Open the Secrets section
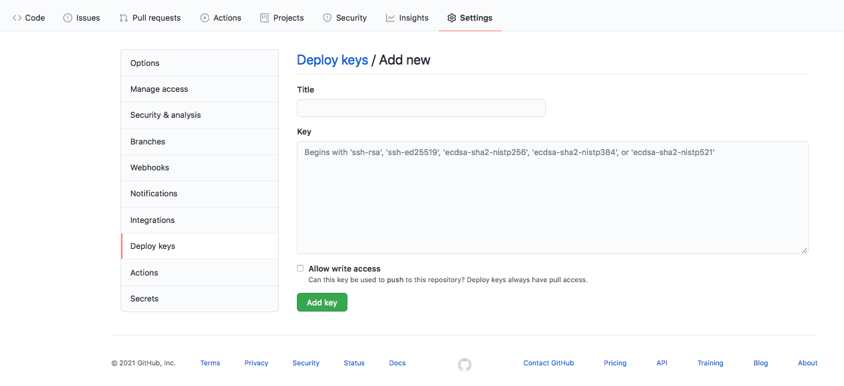Screen dimensions: 844x386 144,298
